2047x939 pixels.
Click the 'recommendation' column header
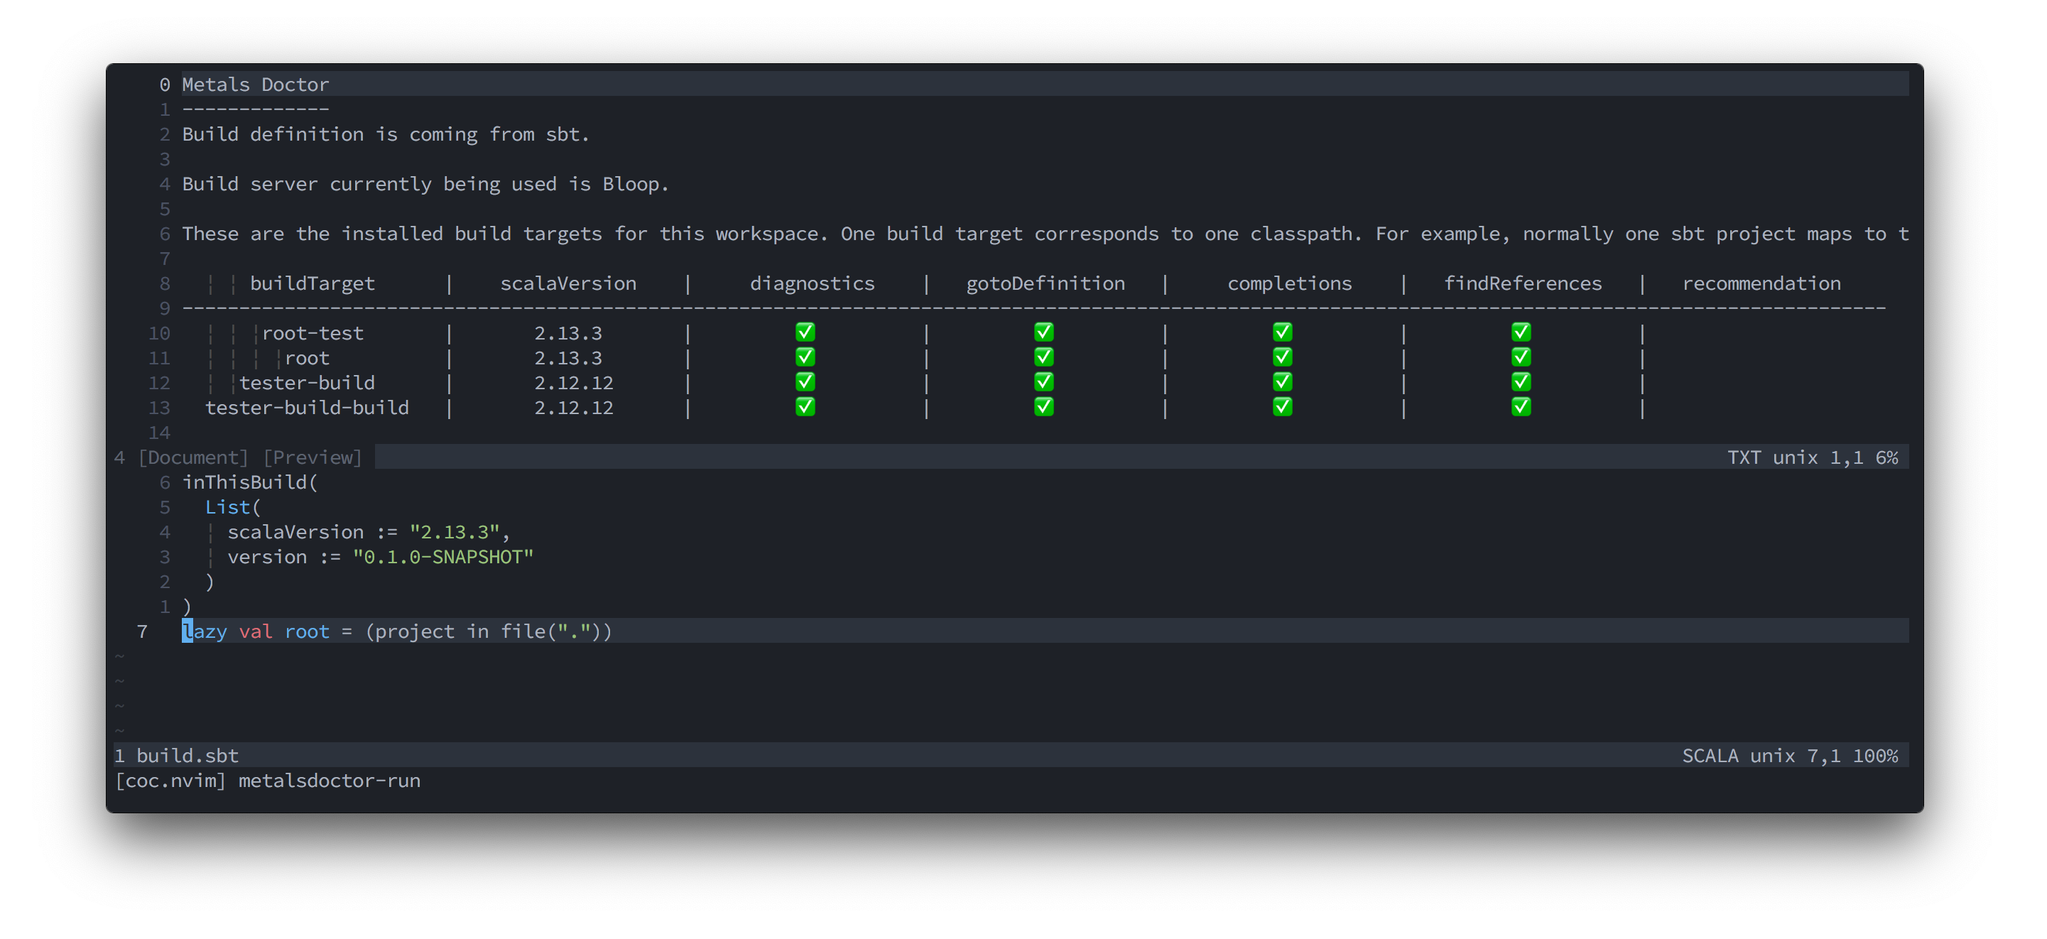1761,283
